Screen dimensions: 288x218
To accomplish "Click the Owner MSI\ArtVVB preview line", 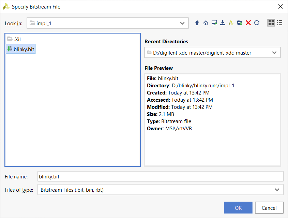I will [169, 129].
